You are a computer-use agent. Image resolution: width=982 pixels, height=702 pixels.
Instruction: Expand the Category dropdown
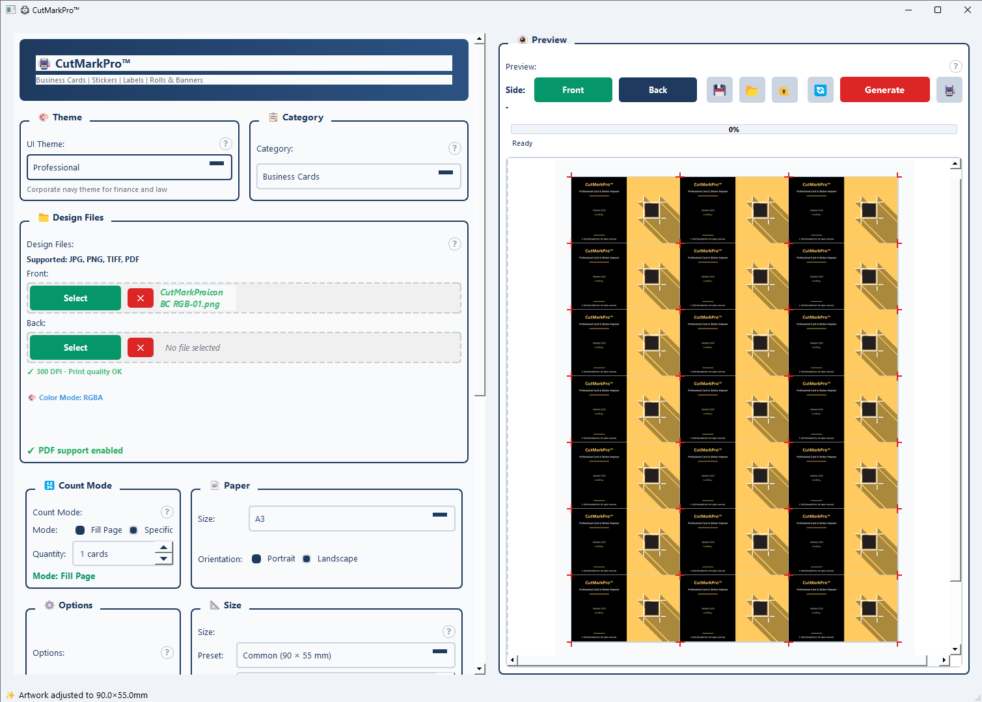pyautogui.click(x=358, y=176)
